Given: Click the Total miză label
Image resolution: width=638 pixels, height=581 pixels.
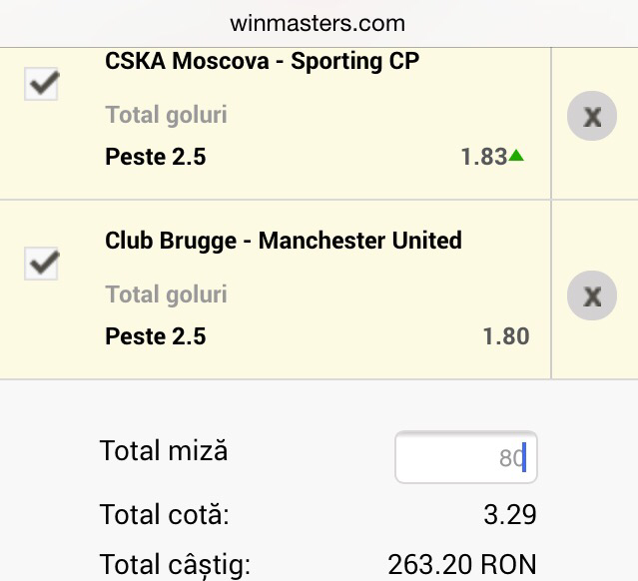Looking at the screenshot, I should [164, 451].
